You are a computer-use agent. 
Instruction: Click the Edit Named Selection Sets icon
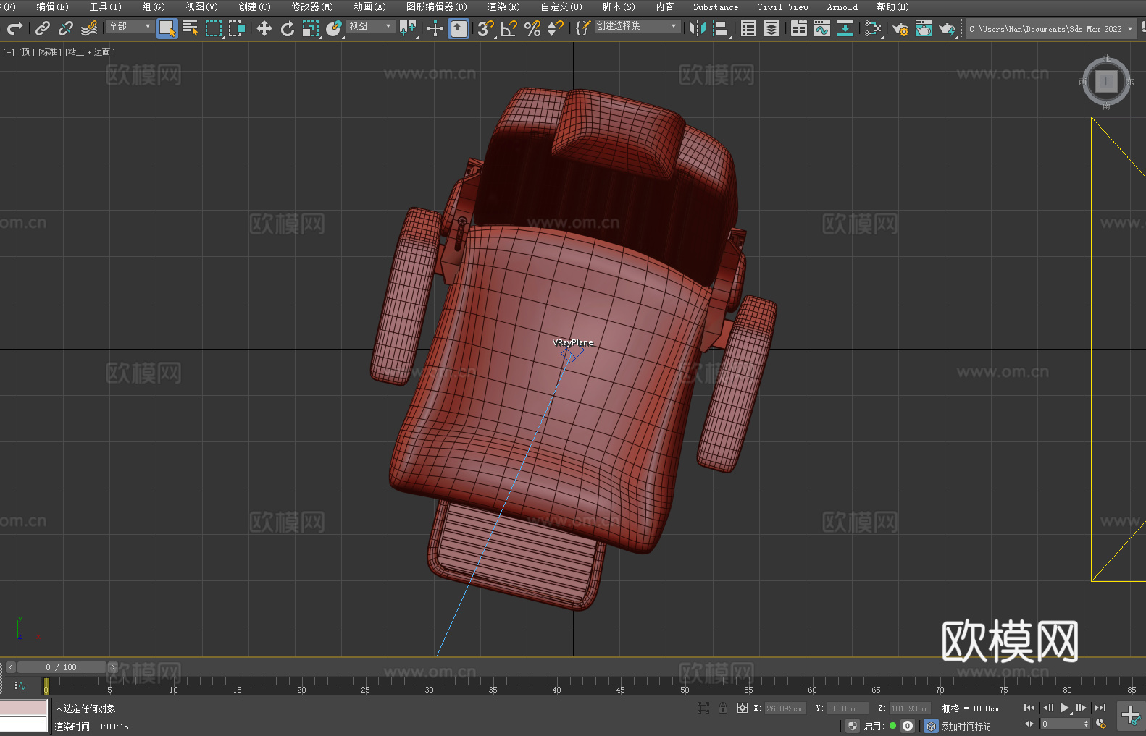pyautogui.click(x=583, y=28)
